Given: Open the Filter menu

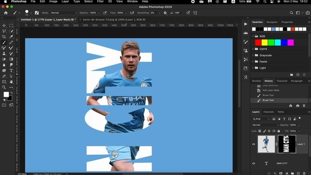Looking at the screenshot, I should [x=101, y=1].
